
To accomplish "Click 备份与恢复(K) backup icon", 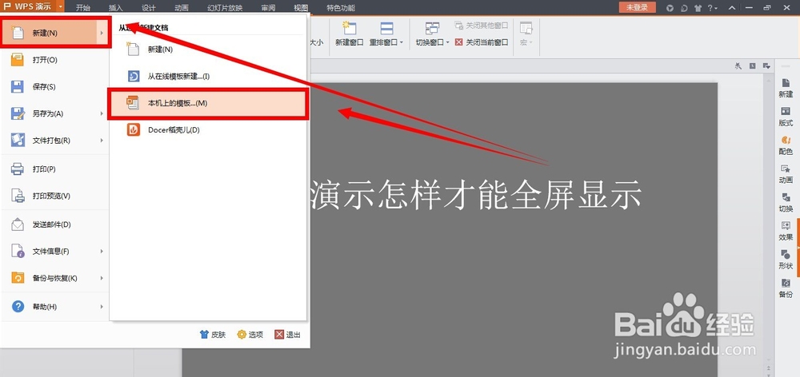I will pos(18,278).
